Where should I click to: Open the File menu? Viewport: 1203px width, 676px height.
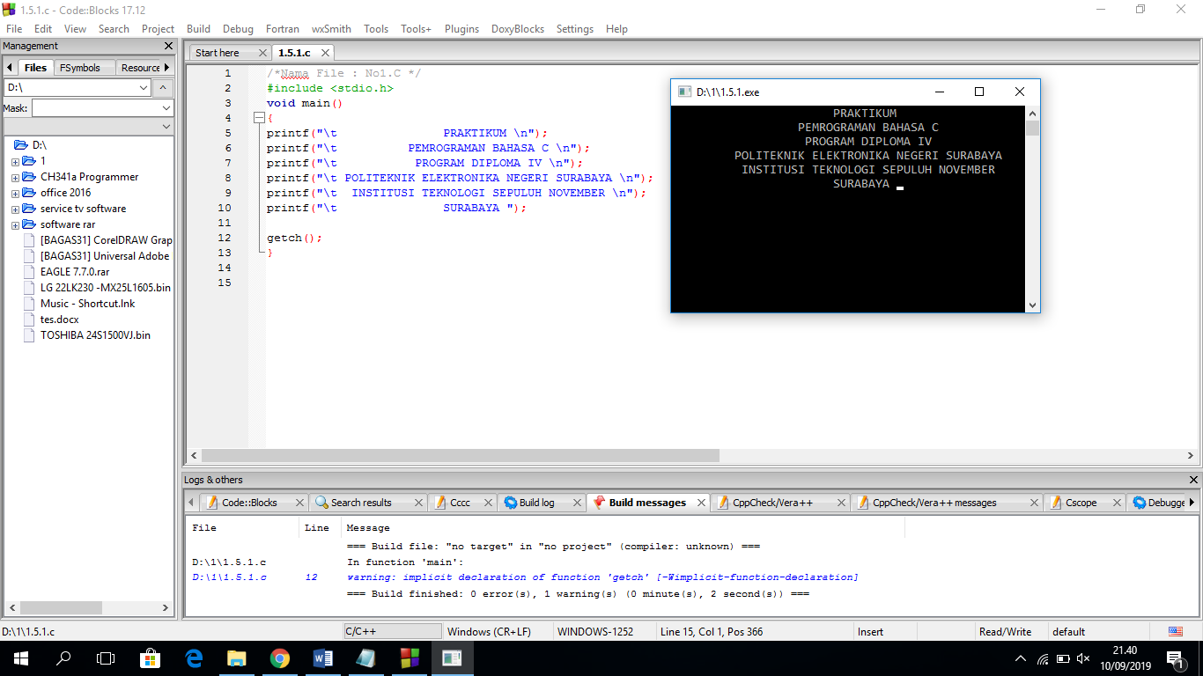[14, 29]
